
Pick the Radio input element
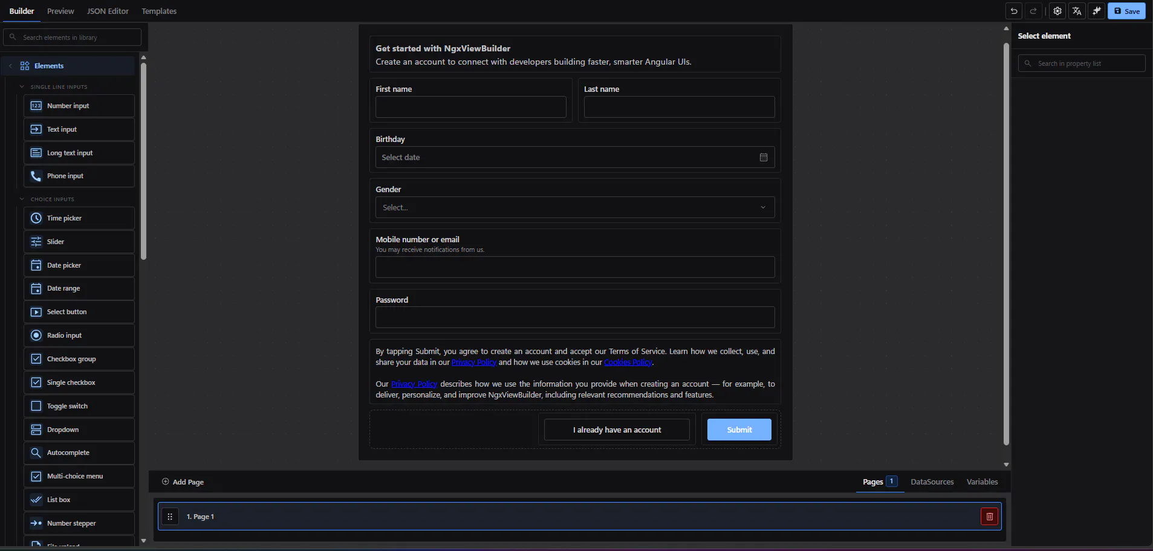79,335
